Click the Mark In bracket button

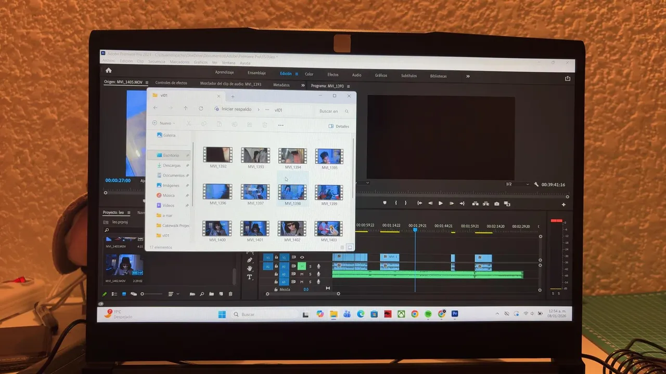pos(396,203)
